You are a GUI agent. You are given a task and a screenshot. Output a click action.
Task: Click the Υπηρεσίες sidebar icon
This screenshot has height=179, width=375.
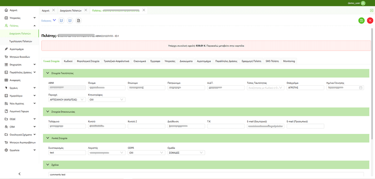point(6,18)
